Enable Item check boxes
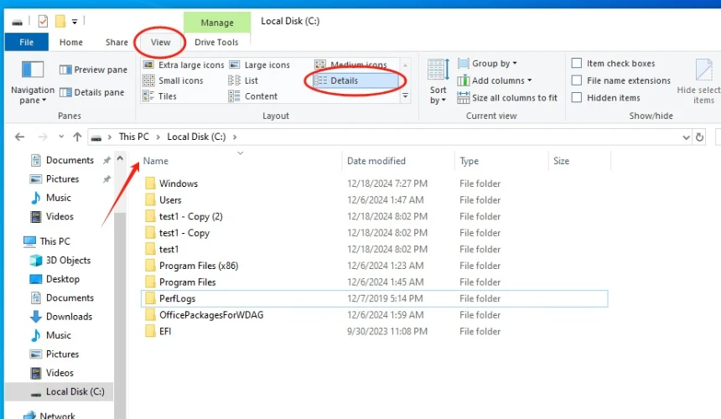Screen dimensions: 721x419 coord(577,64)
